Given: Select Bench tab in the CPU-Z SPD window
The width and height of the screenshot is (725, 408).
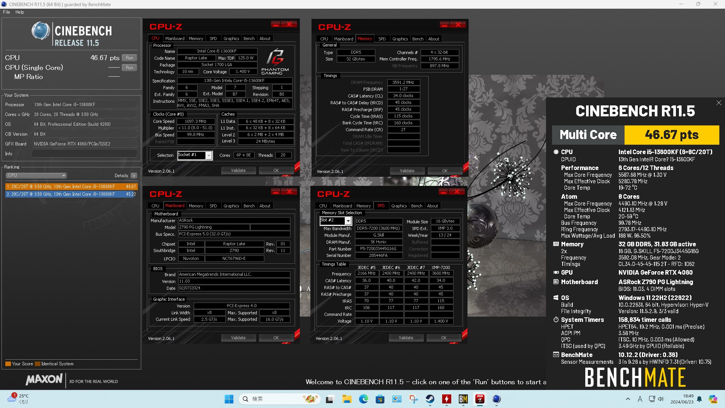Looking at the screenshot, I should click(x=416, y=206).
